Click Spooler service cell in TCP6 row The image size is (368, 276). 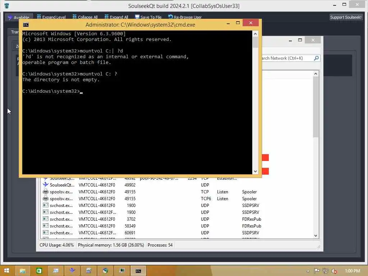[249, 198]
